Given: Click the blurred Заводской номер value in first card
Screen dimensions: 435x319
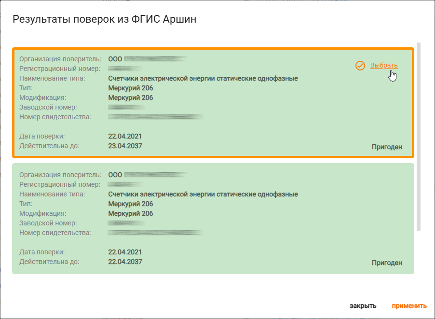Looking at the screenshot, I should click(x=126, y=107).
